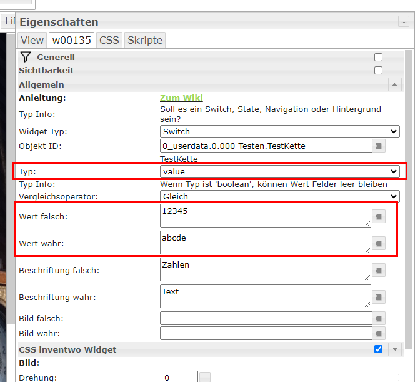Open the Zum Wiki link
The height and width of the screenshot is (382, 415).
point(181,98)
